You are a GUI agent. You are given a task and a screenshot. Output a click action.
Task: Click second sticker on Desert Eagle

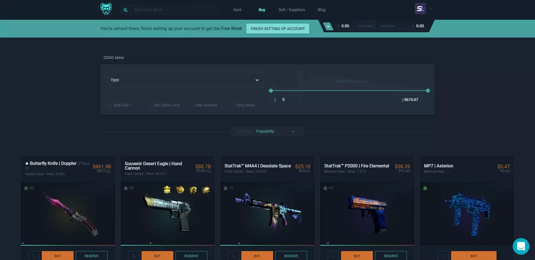click(x=180, y=190)
